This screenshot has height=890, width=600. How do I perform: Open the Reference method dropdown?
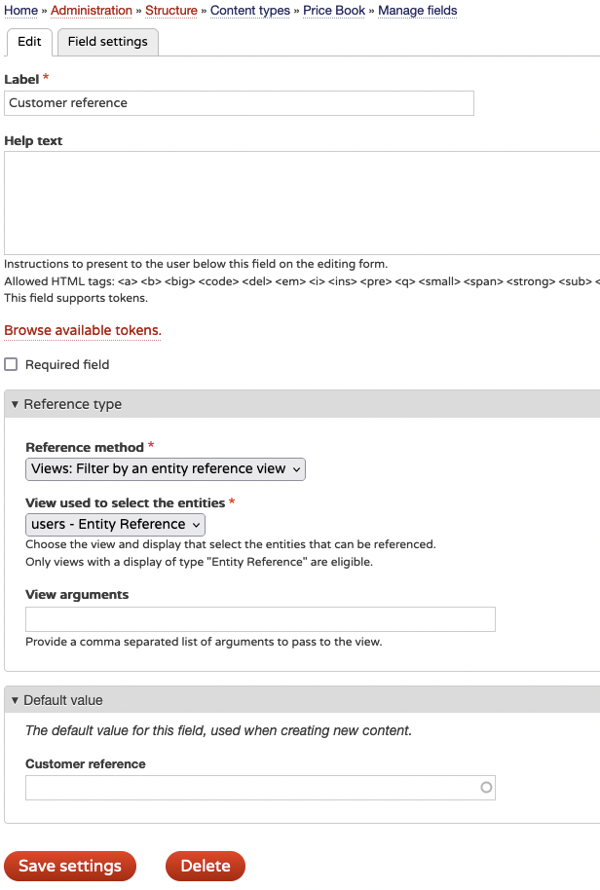click(x=166, y=468)
